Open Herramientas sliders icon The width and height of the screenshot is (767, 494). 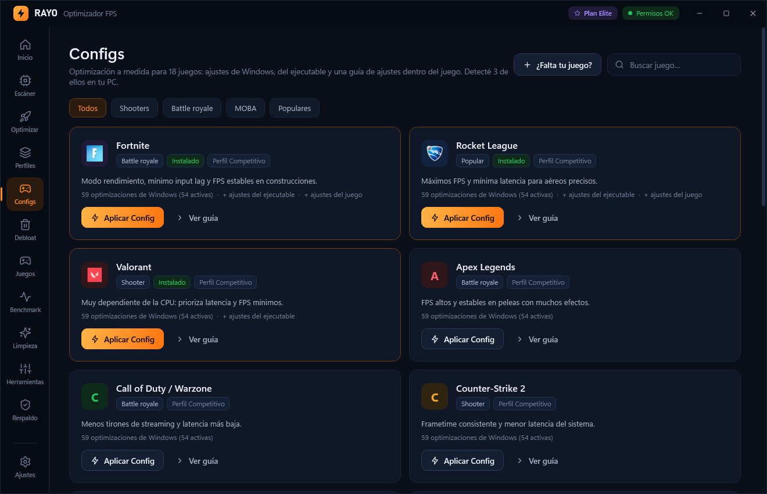coord(25,374)
